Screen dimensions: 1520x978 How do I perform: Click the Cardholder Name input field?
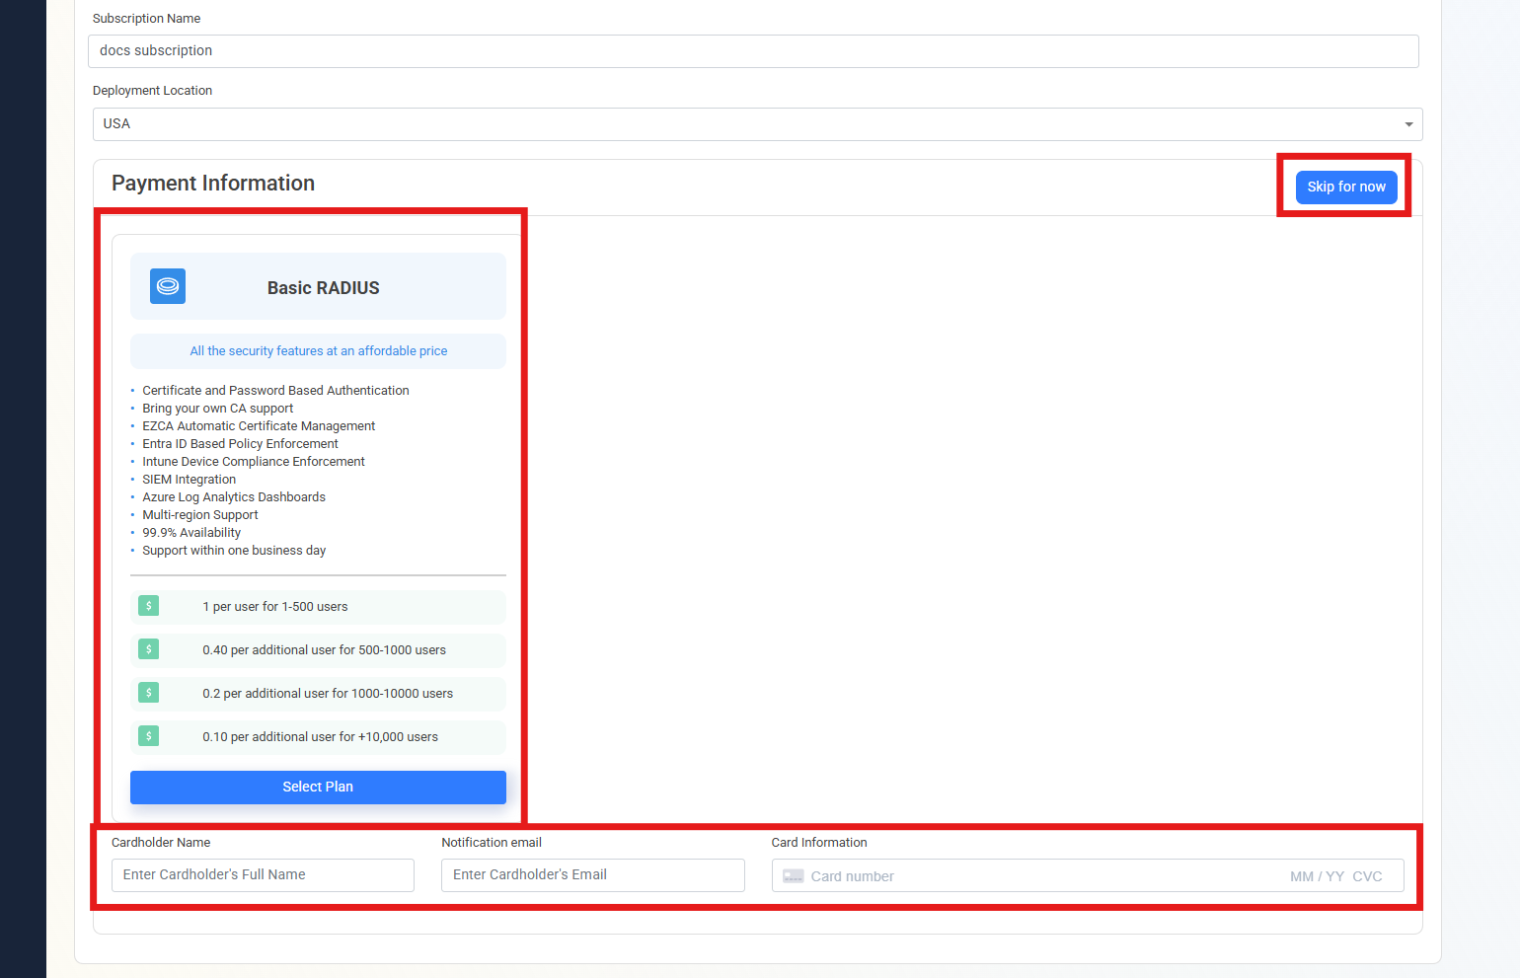pos(263,875)
